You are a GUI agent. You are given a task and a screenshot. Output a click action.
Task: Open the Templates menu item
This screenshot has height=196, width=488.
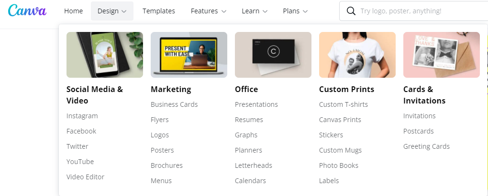[x=159, y=11]
